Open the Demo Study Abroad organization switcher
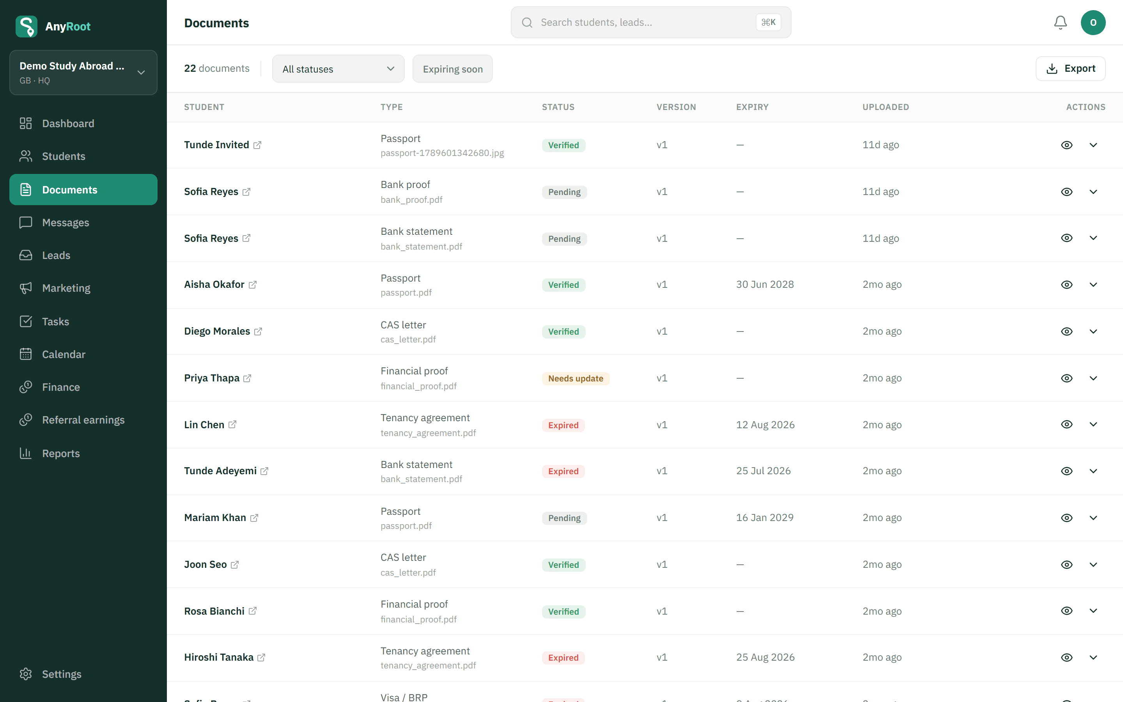Screen dimensions: 1123x702 pos(83,73)
